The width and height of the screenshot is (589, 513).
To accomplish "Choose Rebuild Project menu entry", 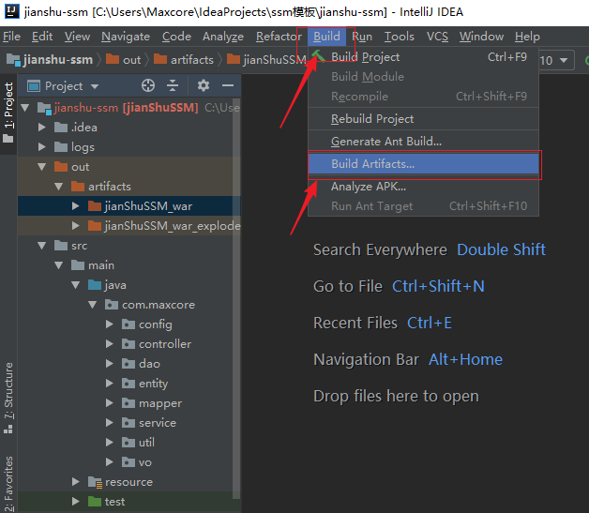I will (423, 119).
